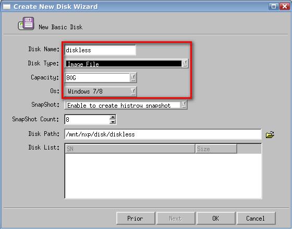Image resolution: width=292 pixels, height=229 pixels.
Task: Expand the Disk Type dropdown arrow
Action: [x=185, y=63]
